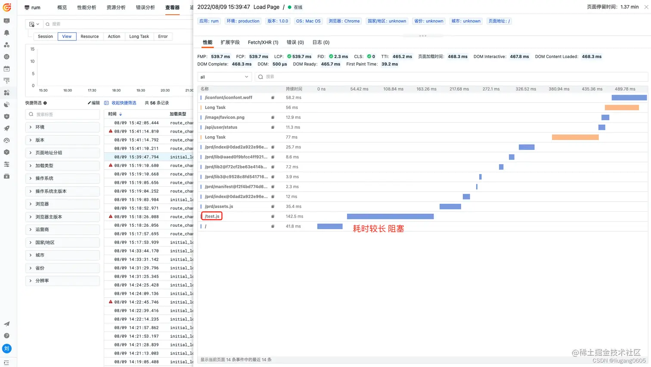The height and width of the screenshot is (367, 651).
Task: Open the security shield sidebar icon
Action: point(7,117)
